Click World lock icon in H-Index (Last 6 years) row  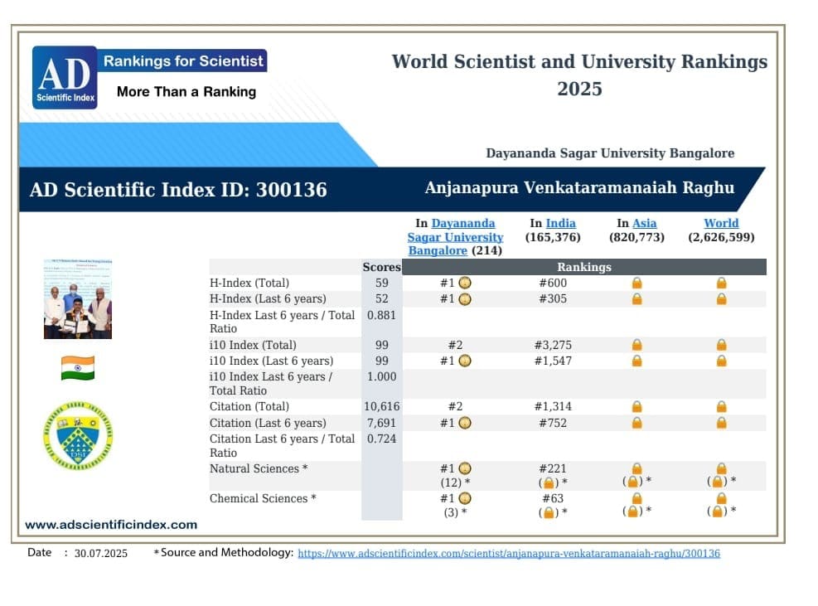(x=721, y=299)
